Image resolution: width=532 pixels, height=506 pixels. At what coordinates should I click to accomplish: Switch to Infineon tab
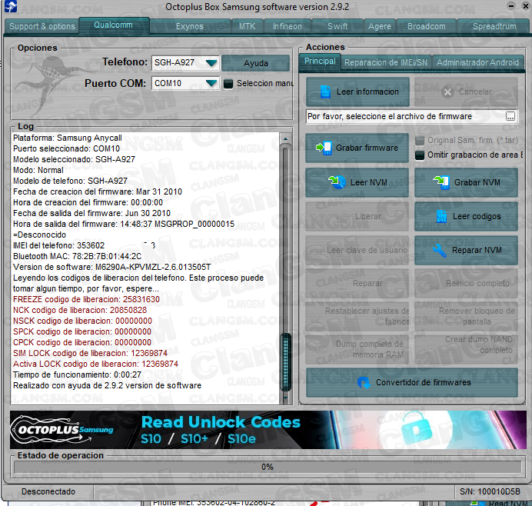tap(287, 26)
